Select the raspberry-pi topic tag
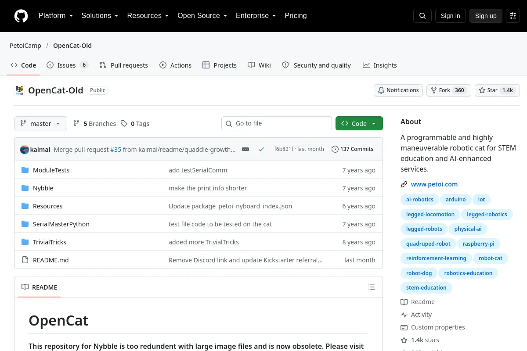527x351 pixels. click(479, 244)
